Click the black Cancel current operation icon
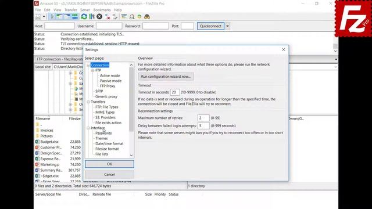Screen dimensions: 372x209 99,17
